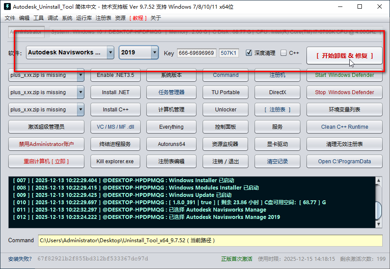Click Install .NET button
The width and height of the screenshot is (390, 269).
point(116,92)
